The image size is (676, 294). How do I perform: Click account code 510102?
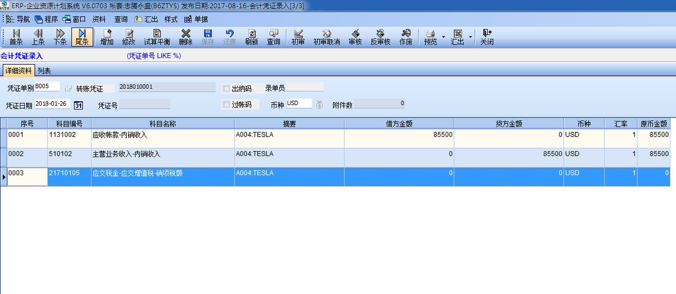coord(69,157)
